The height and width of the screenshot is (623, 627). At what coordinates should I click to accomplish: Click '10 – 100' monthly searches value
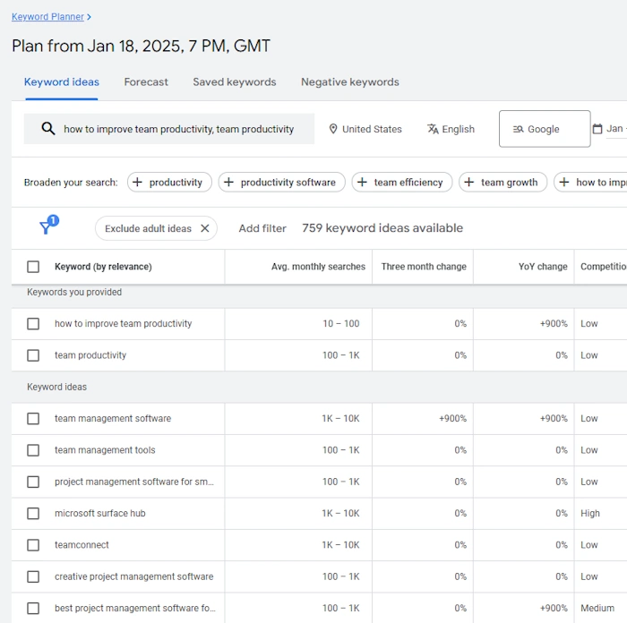point(341,324)
